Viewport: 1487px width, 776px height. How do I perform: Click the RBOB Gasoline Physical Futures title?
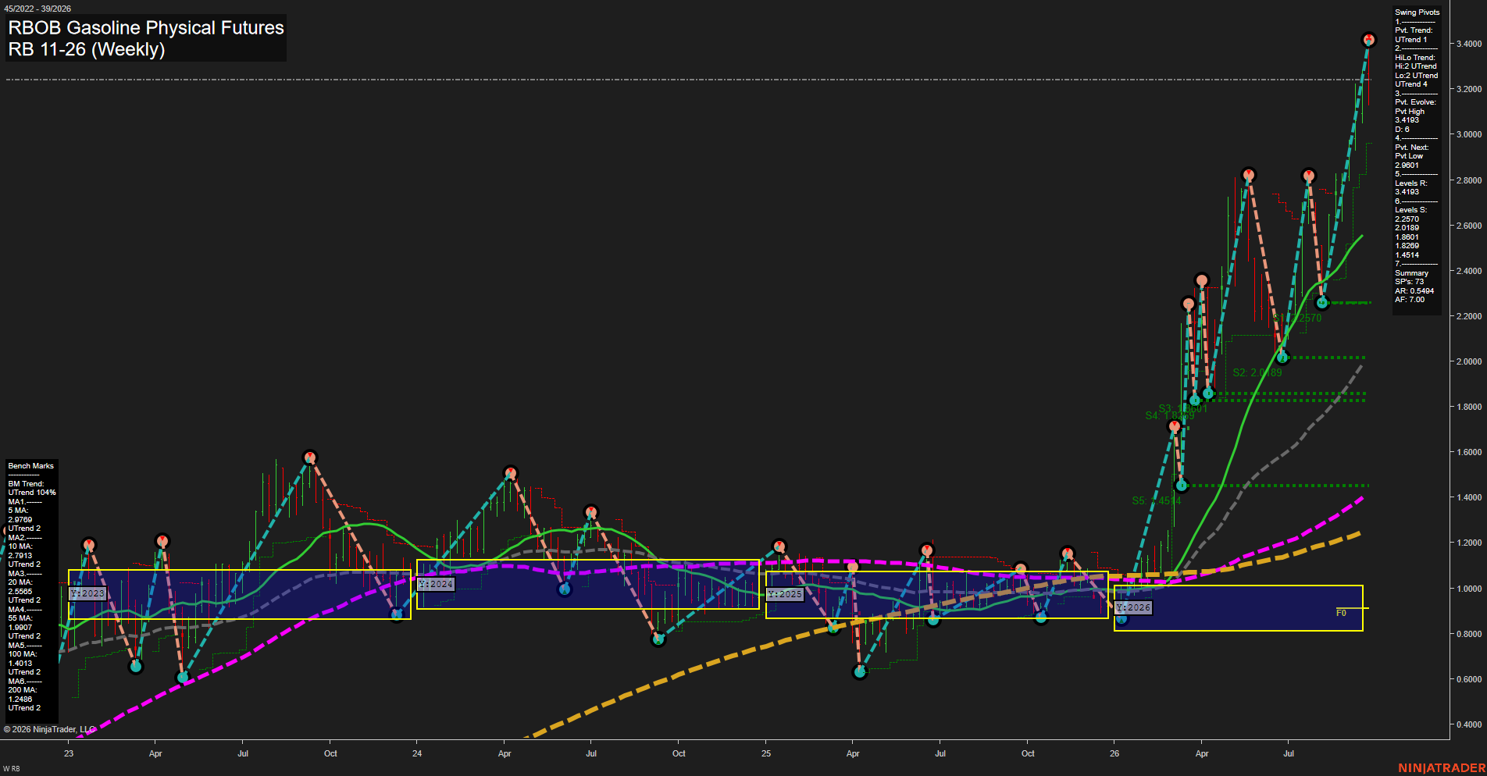coord(146,27)
